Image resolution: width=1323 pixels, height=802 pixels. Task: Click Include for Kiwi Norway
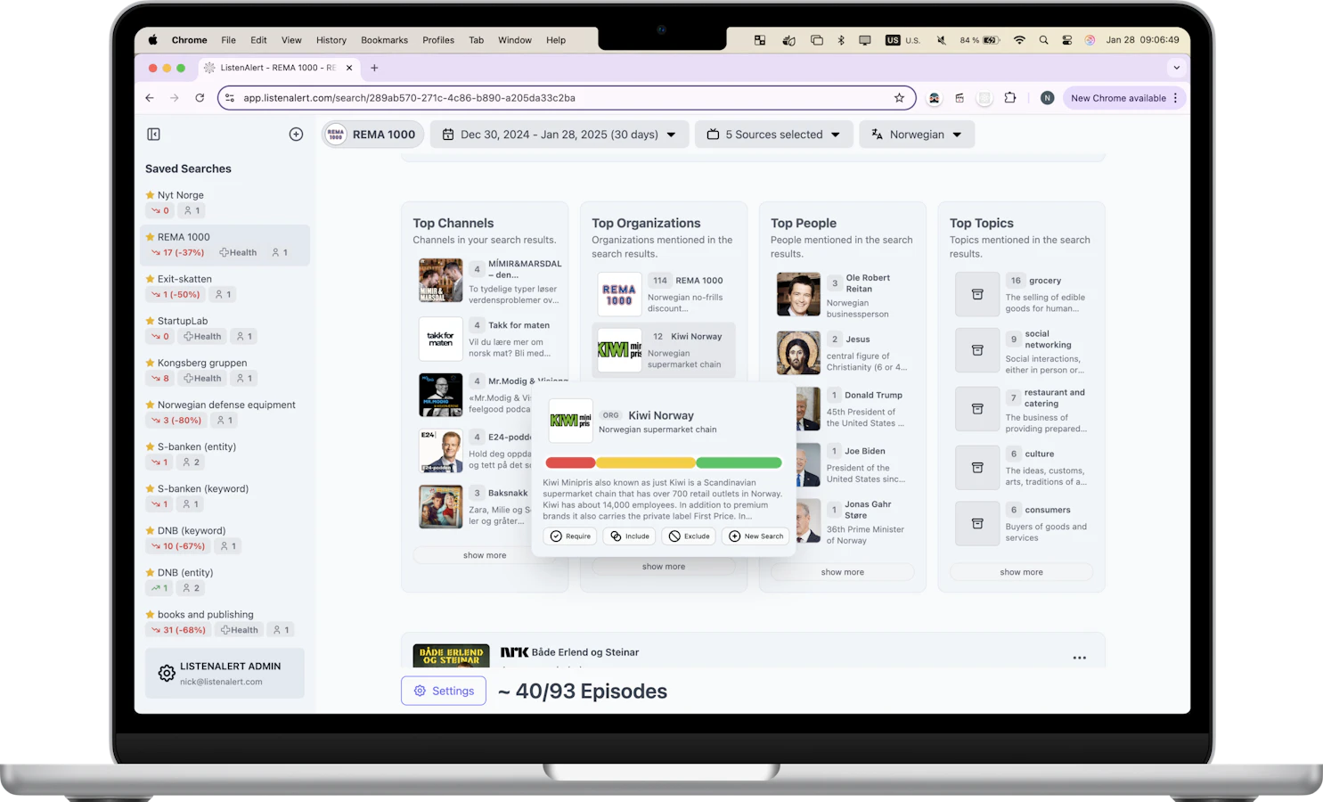tap(630, 536)
